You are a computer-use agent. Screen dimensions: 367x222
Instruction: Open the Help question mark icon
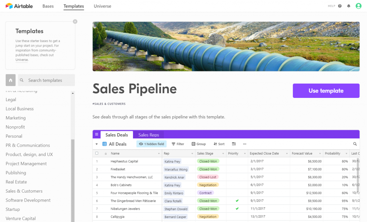tap(340, 6)
